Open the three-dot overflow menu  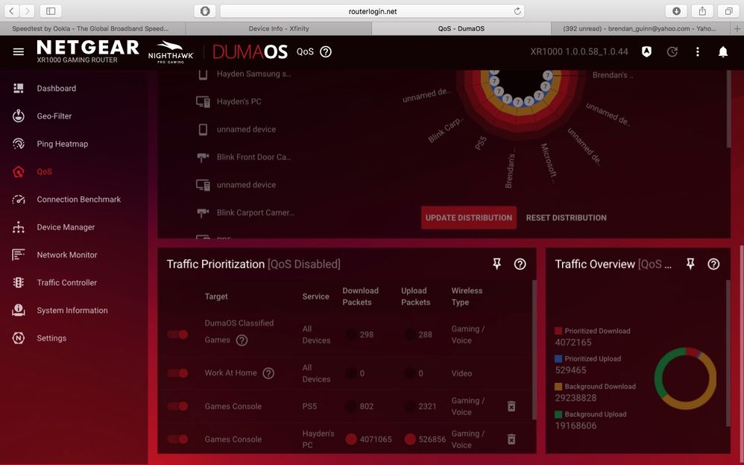(x=696, y=52)
